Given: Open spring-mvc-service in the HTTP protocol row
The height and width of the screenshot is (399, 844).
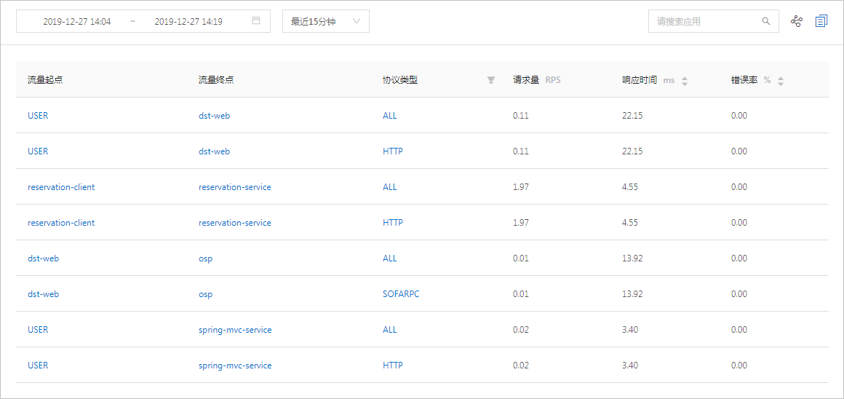Looking at the screenshot, I should point(235,365).
